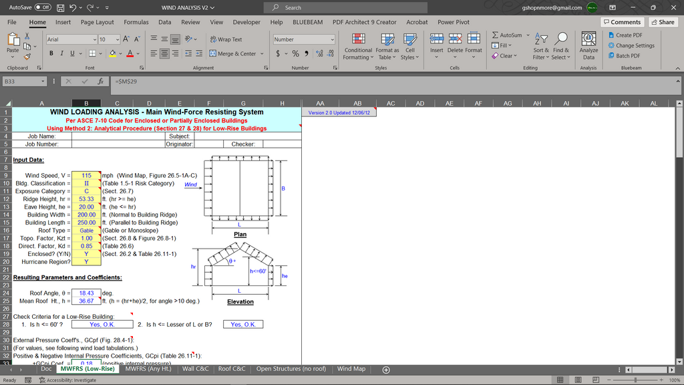Switch to the Insert ribbon tab
The height and width of the screenshot is (385, 684).
63,22
